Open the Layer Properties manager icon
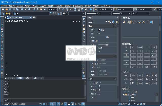 [x=3, y=13]
